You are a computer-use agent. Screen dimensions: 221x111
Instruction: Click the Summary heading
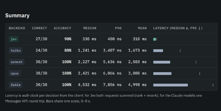17,15
